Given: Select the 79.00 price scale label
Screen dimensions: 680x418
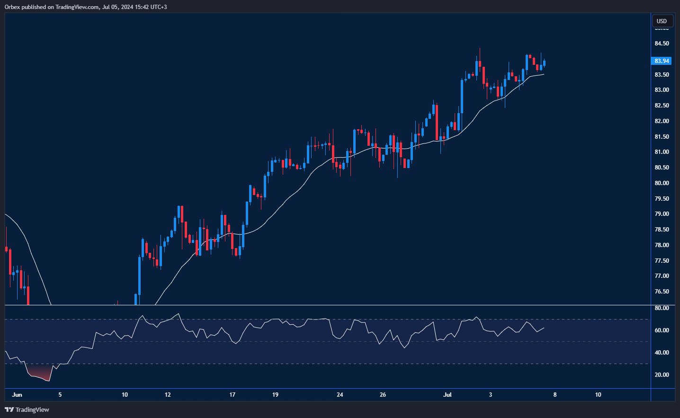Looking at the screenshot, I should (662, 214).
